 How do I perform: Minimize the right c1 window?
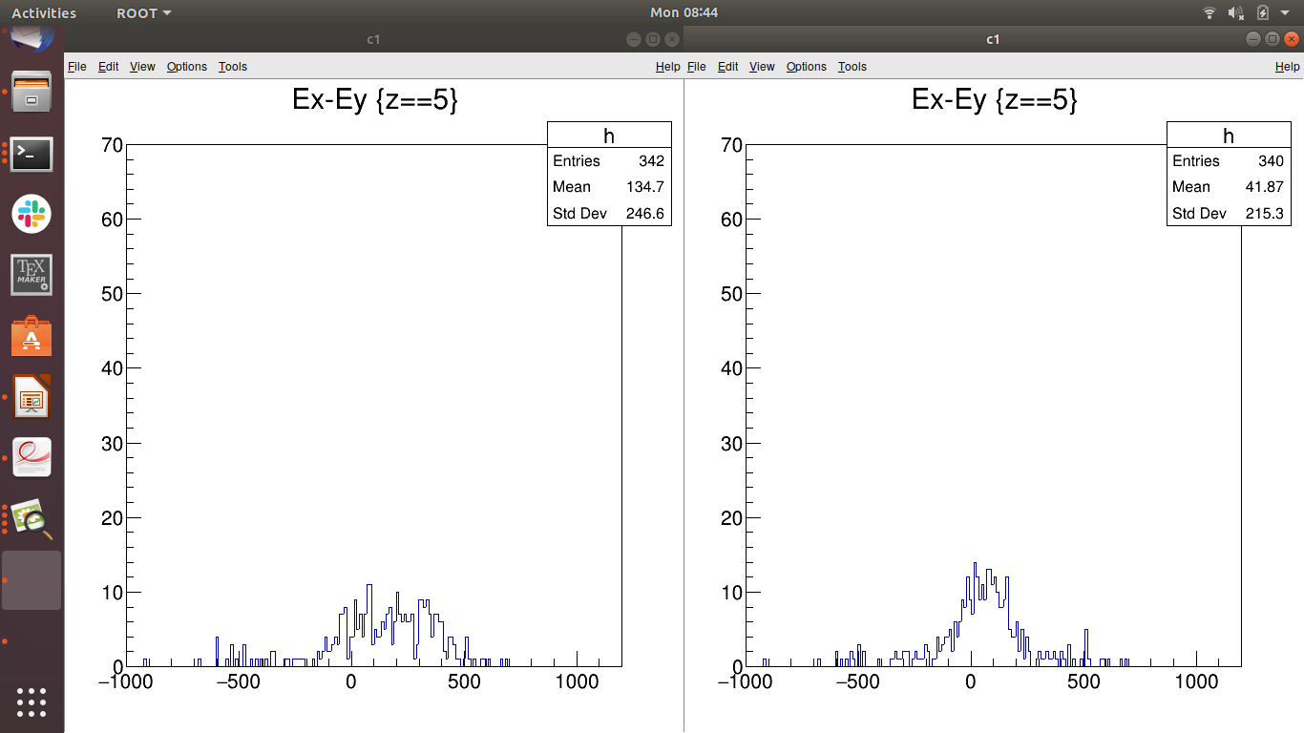click(x=1252, y=39)
